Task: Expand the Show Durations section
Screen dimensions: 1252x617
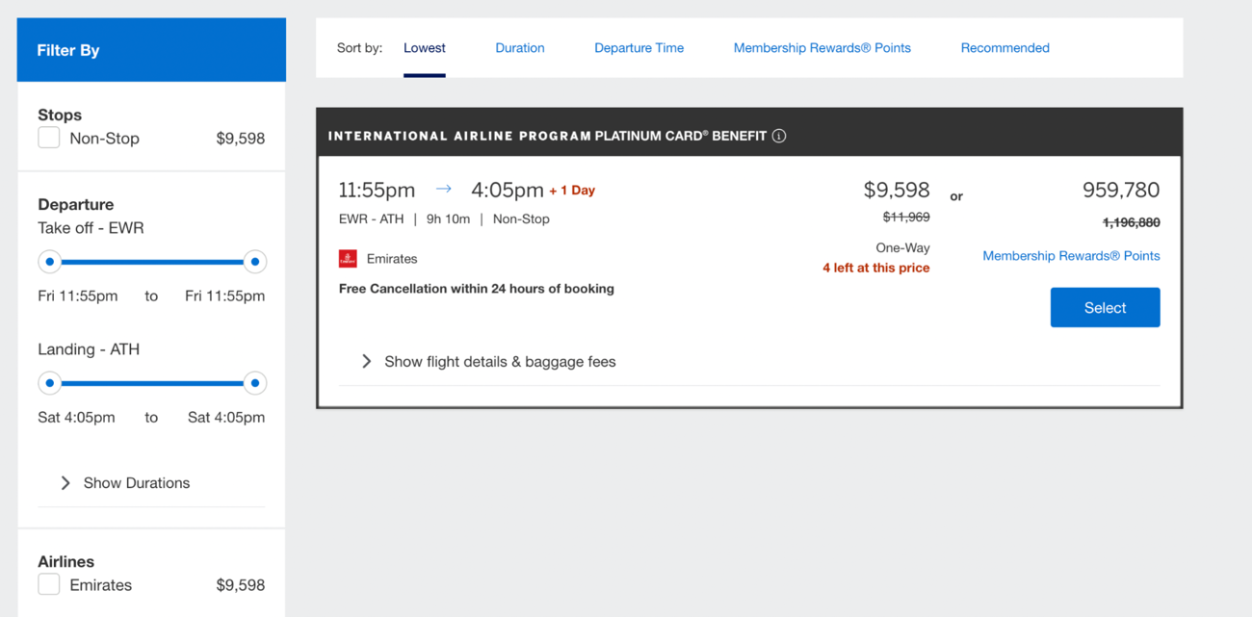Action: pos(137,483)
